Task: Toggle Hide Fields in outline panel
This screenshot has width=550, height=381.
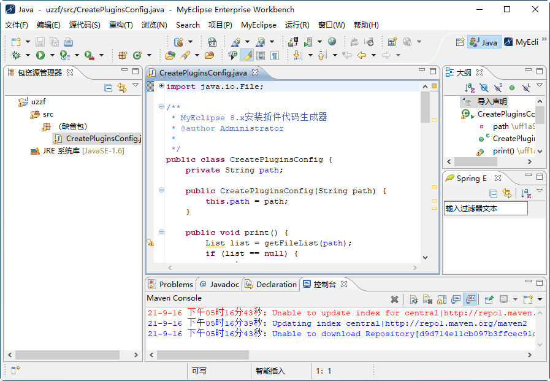Action: point(484,88)
